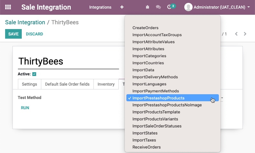
Task: Select ImportAttributes option
Action: 172,49
